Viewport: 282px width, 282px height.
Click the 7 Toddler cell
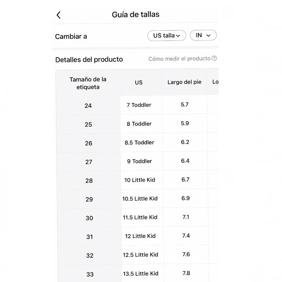tap(139, 105)
